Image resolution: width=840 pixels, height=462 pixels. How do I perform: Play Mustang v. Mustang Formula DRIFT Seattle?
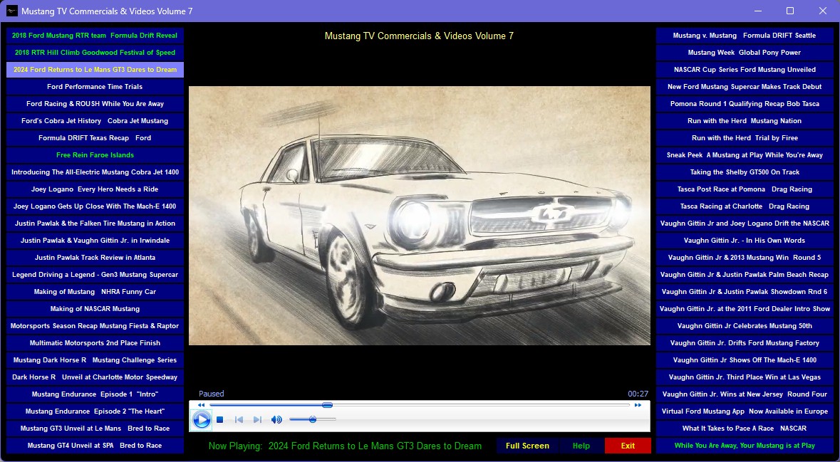tap(745, 36)
